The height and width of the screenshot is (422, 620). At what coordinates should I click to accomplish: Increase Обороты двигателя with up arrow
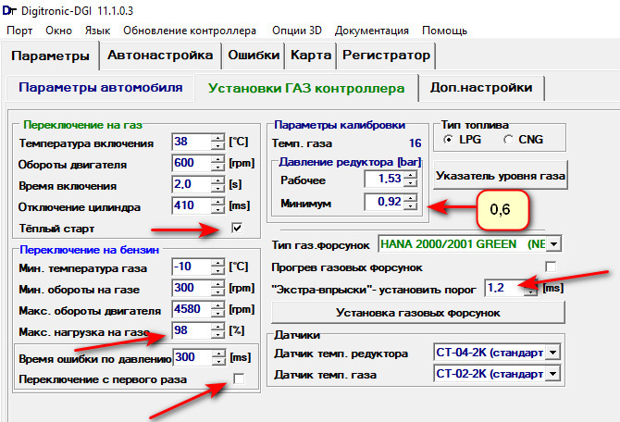(x=217, y=159)
